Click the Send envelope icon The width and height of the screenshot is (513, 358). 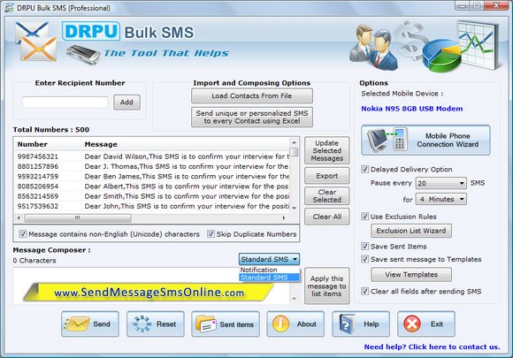point(77,324)
